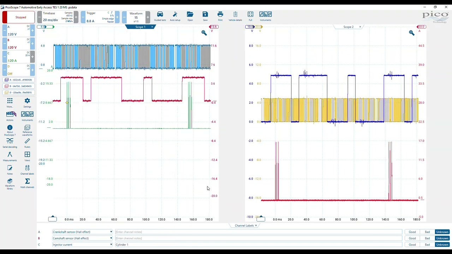Viewport: 452px width, 254px height.
Task: Increase trigger level with plus button
Action: pyautogui.click(x=117, y=17)
